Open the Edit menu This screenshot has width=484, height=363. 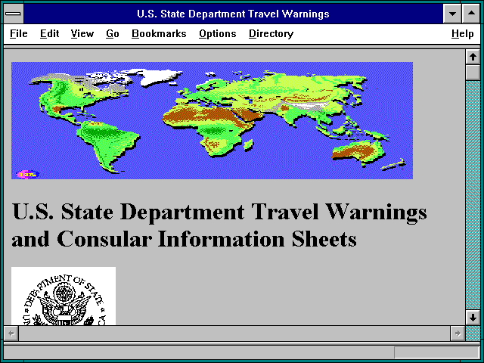[49, 33]
